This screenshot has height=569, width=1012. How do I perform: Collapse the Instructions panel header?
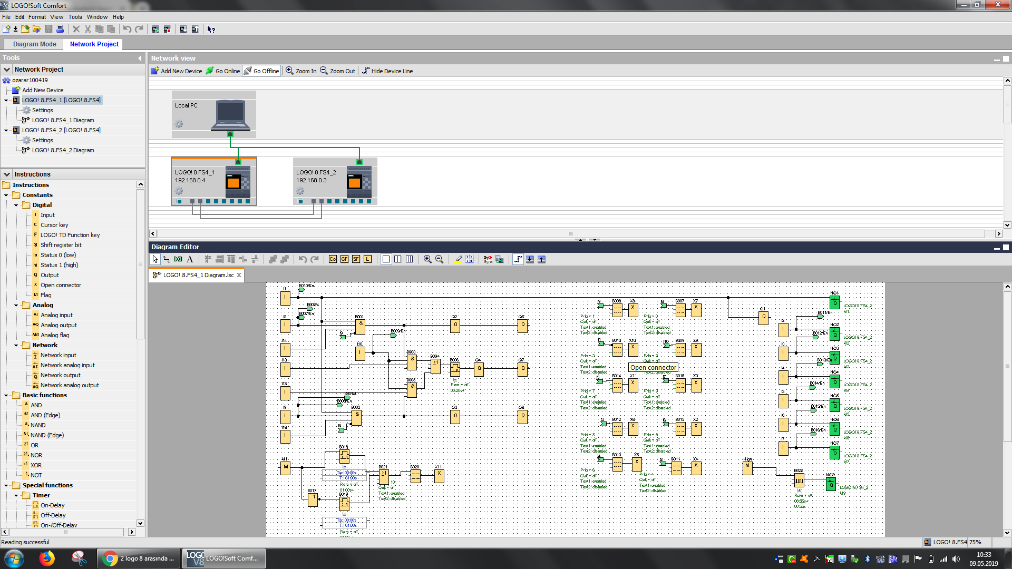(x=7, y=174)
